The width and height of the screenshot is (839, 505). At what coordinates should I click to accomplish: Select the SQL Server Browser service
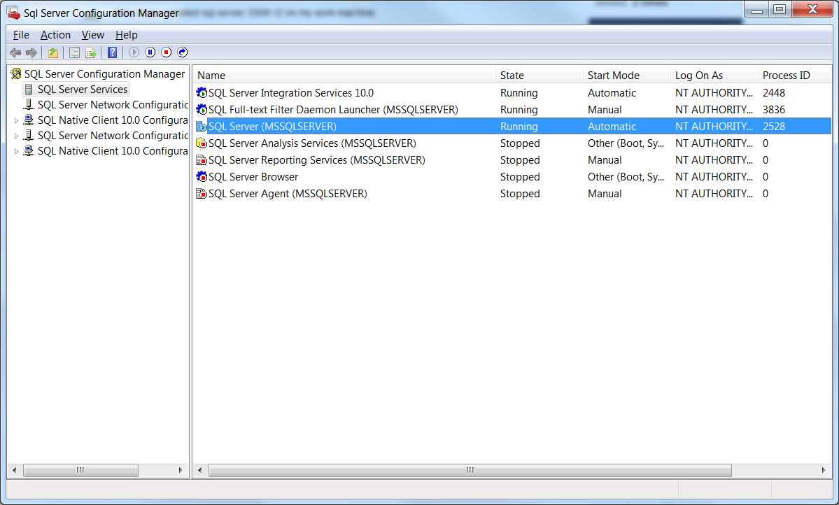pos(253,176)
